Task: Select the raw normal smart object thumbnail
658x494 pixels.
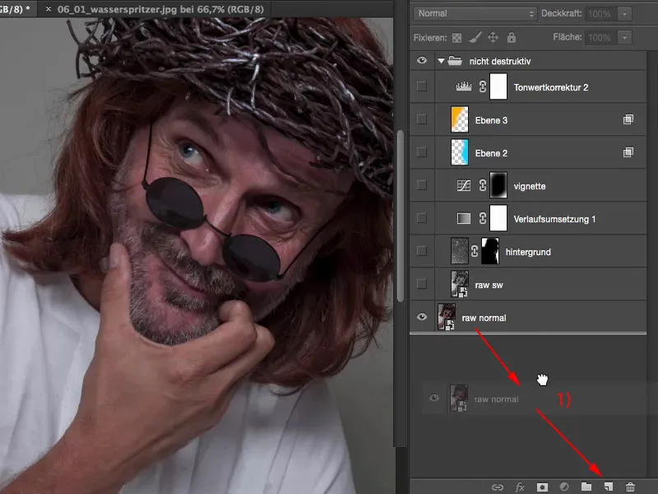Action: (447, 317)
